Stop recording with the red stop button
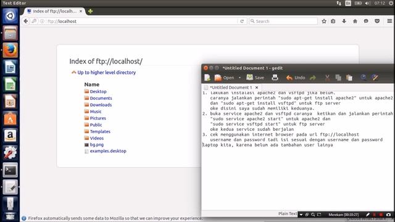 click(381, 215)
